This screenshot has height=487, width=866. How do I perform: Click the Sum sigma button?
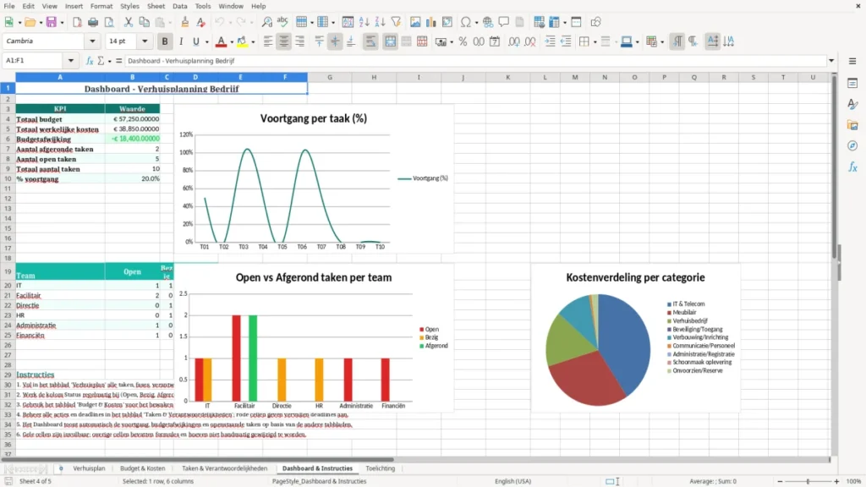101,61
